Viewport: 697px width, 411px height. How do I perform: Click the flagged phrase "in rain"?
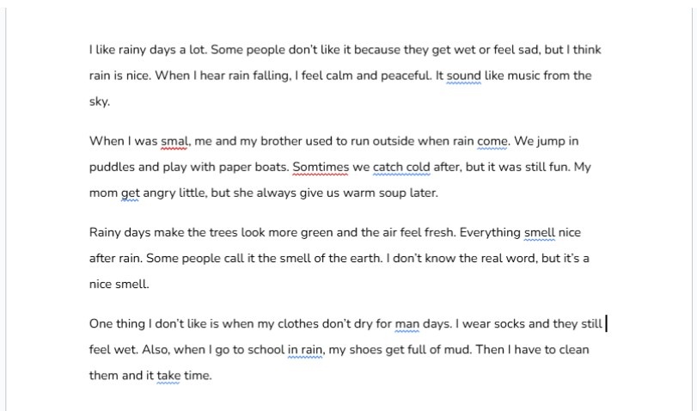click(305, 350)
